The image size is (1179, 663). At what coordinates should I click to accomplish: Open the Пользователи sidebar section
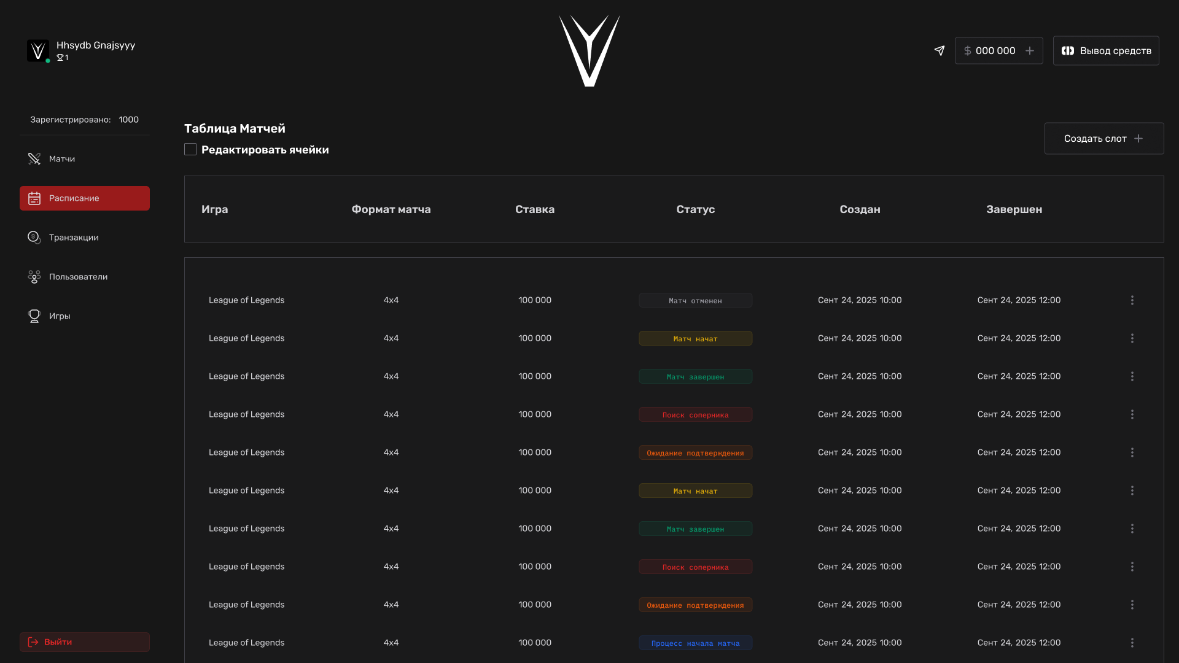[85, 277]
